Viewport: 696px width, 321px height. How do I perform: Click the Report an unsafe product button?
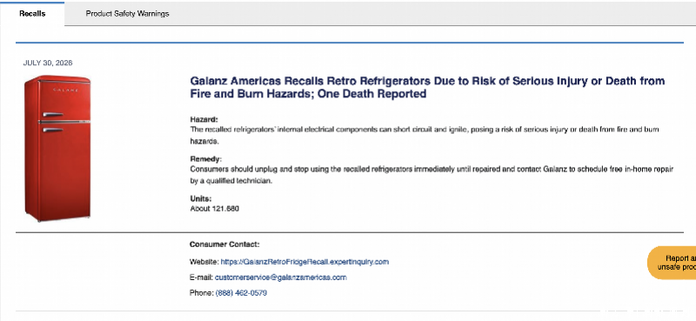coord(672,263)
